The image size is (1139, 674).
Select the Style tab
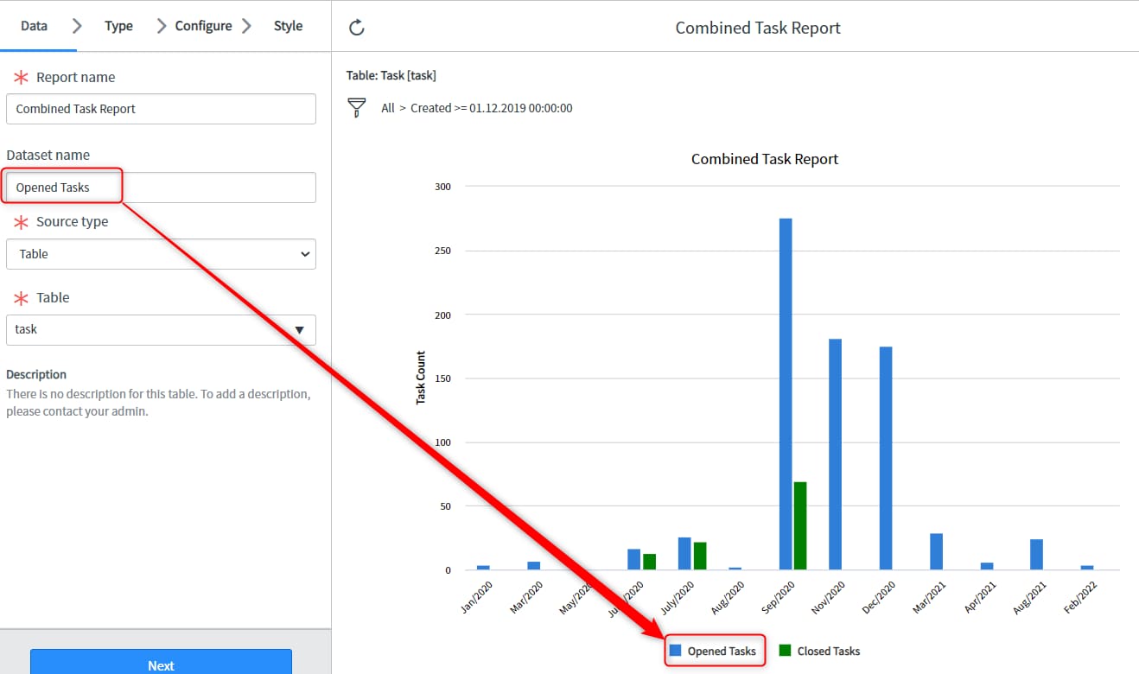point(288,26)
